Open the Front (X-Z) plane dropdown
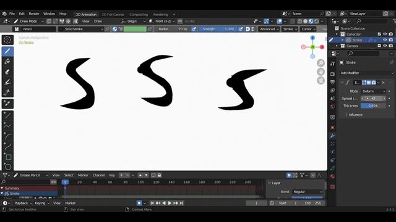 (161, 21)
